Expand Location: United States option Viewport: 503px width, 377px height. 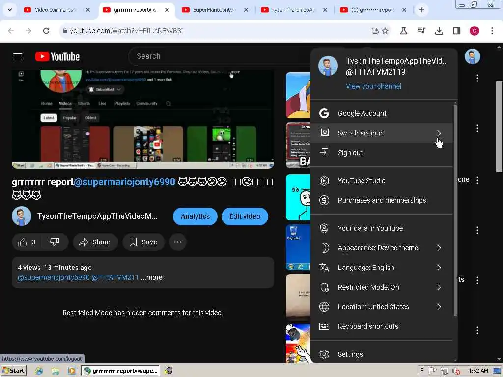pos(382,307)
